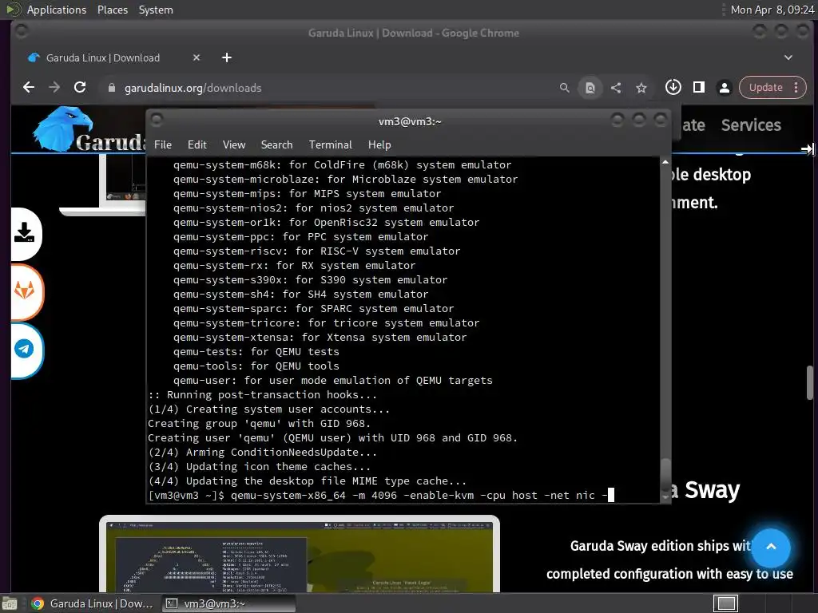The height and width of the screenshot is (613, 818).
Task: Toggle Chrome side panel
Action: tap(698, 87)
